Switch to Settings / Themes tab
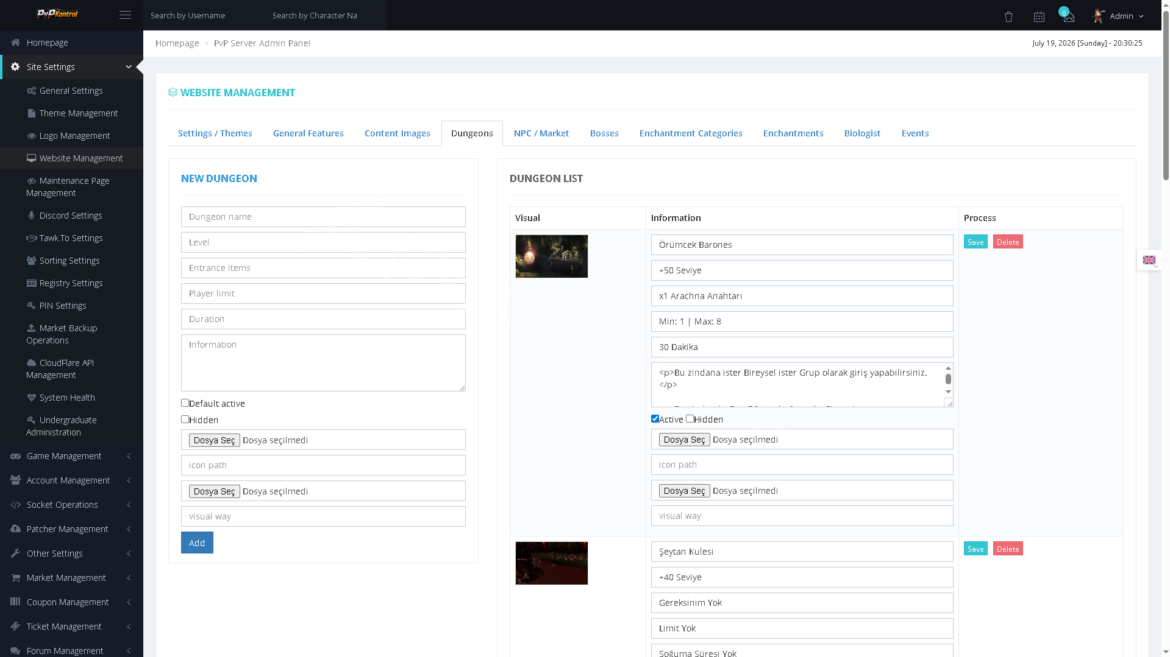 215,133
